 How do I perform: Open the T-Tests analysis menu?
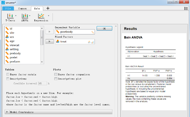point(10,17)
